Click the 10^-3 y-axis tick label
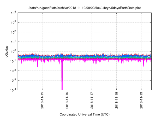167x117 pixels. 13,80
